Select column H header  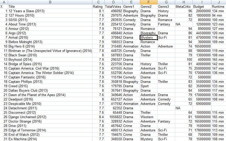[x=184, y=2]
